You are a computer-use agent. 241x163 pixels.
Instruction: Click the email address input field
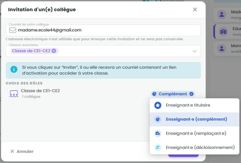[103, 30]
